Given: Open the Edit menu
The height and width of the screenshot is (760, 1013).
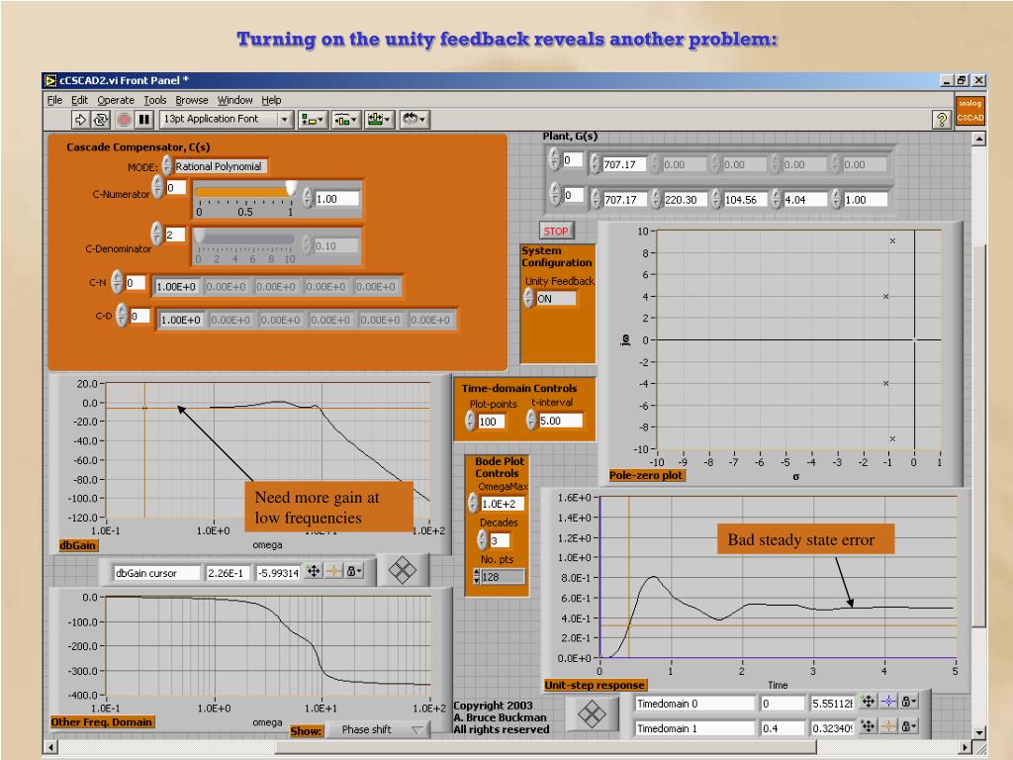Looking at the screenshot, I should pyautogui.click(x=79, y=100).
